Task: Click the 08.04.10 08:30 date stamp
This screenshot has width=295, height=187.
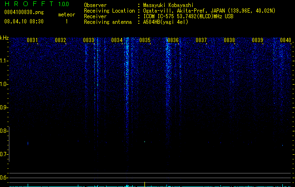Action: point(24,22)
